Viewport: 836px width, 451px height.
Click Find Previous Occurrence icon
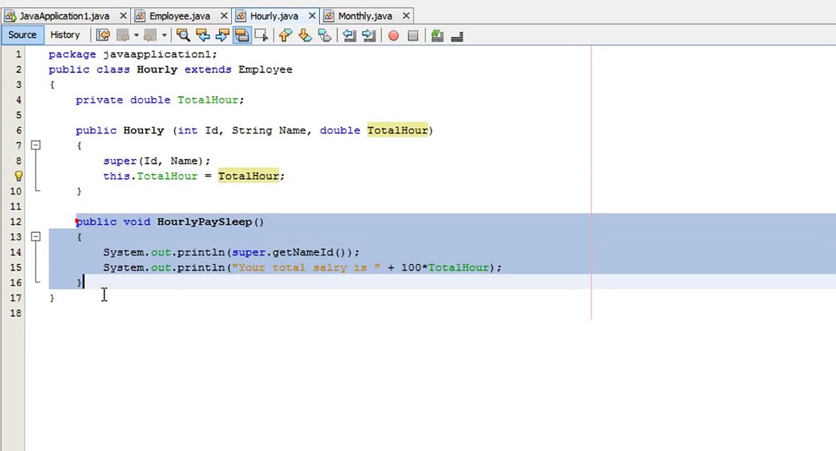202,35
